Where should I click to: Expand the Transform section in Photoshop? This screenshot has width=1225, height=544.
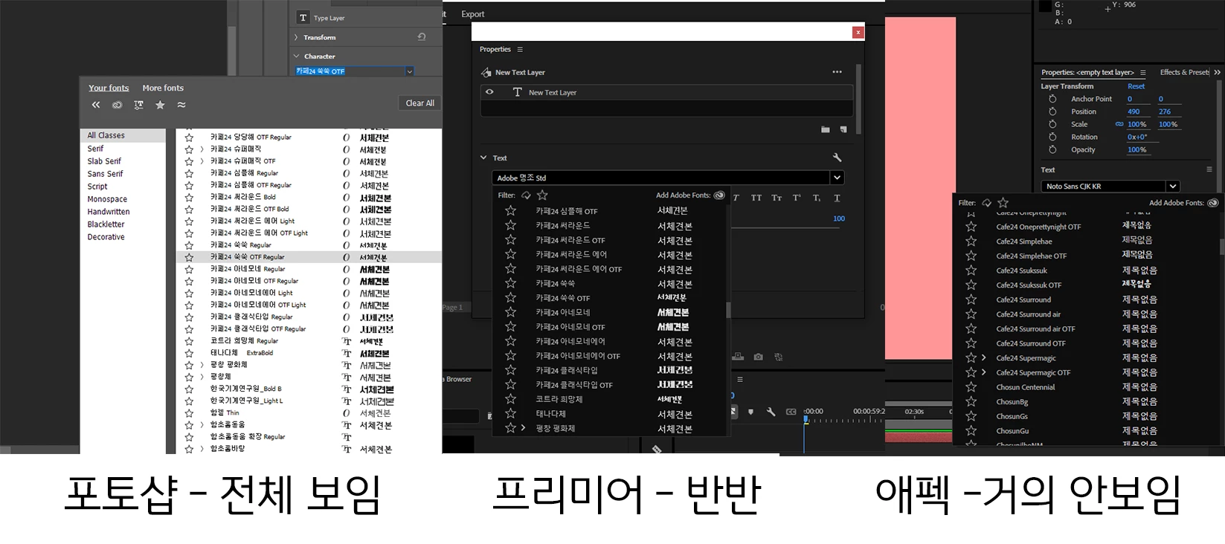click(296, 37)
